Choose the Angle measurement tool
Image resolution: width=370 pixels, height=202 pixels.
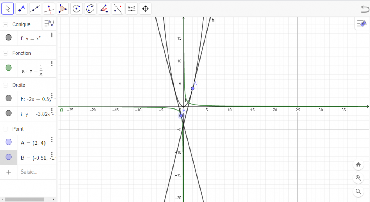tap(104, 9)
